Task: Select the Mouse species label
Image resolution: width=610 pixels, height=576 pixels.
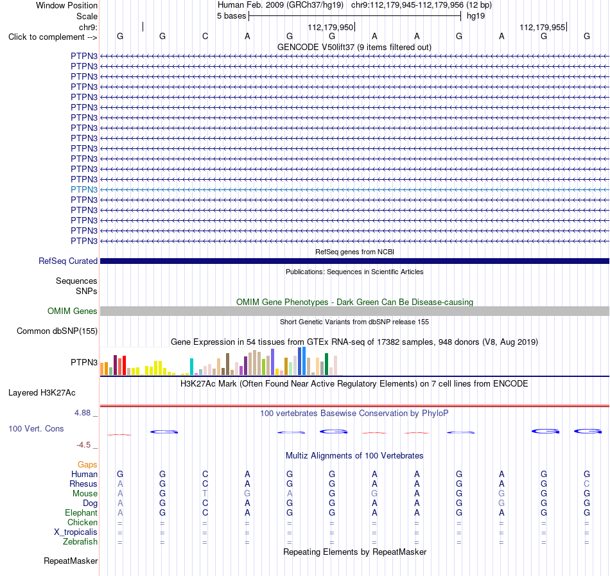Action: click(85, 493)
